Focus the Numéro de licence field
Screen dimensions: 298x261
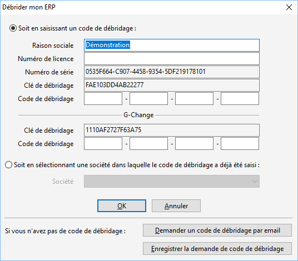[x=172, y=59]
